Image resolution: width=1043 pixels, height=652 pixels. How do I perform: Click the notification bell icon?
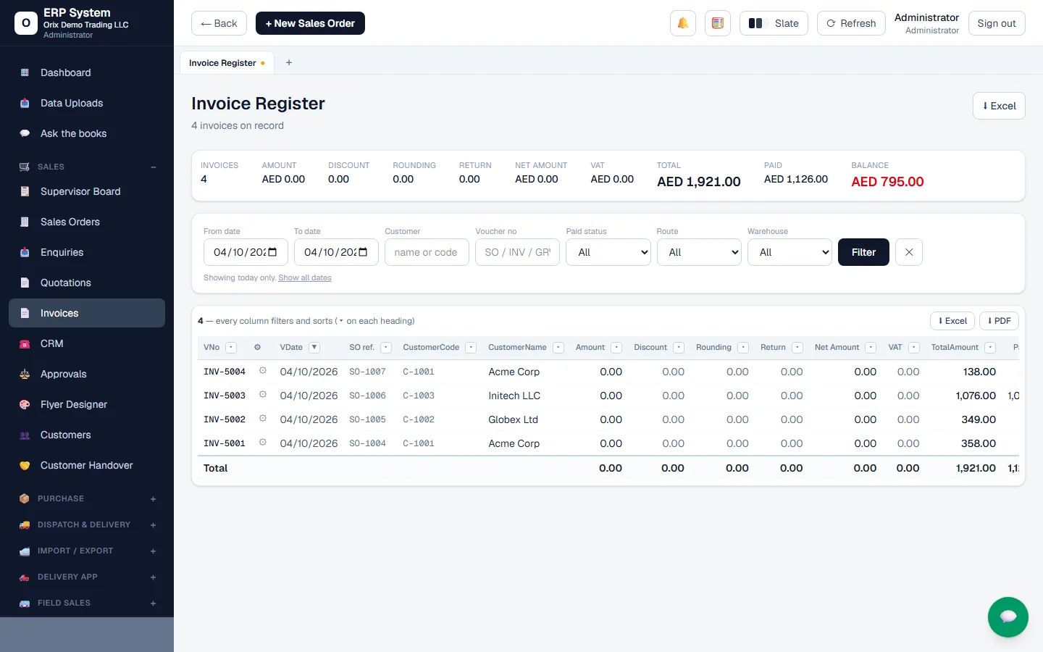683,23
